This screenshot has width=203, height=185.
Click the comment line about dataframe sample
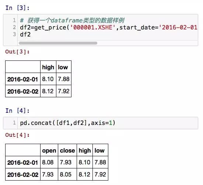pyautogui.click(x=72, y=21)
